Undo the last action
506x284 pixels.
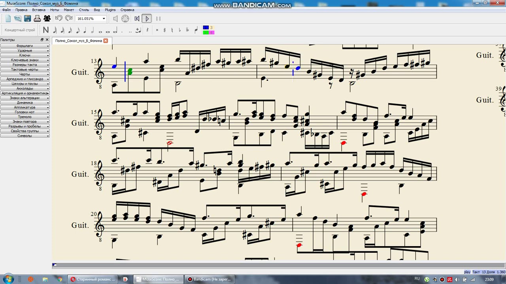click(x=59, y=18)
